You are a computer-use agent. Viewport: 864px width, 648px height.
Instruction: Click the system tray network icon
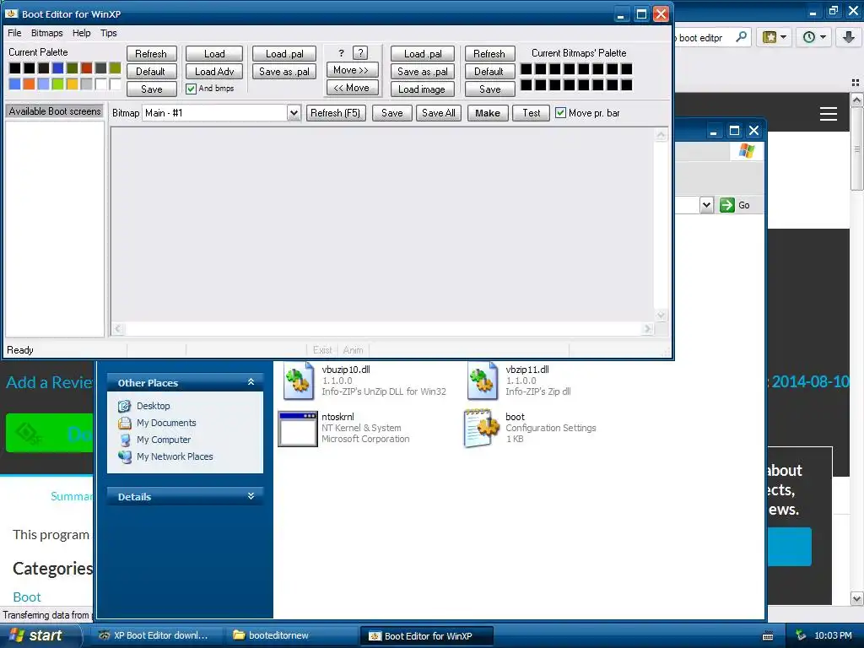801,635
